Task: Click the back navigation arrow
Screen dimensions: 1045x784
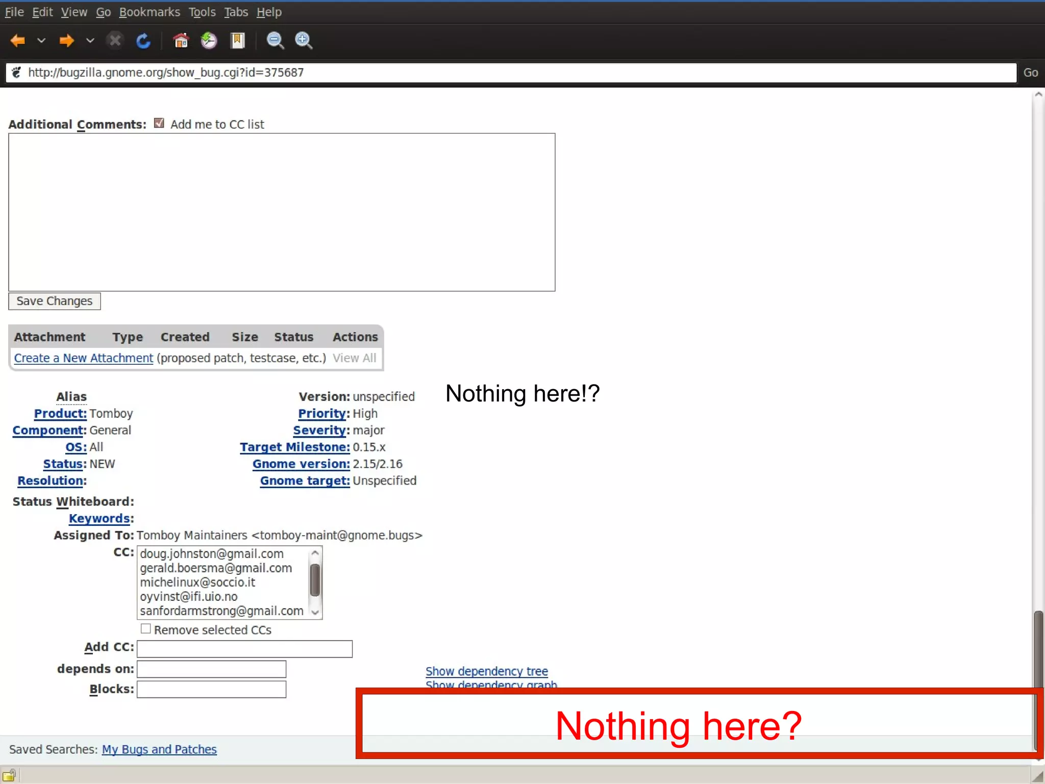Action: pos(17,41)
